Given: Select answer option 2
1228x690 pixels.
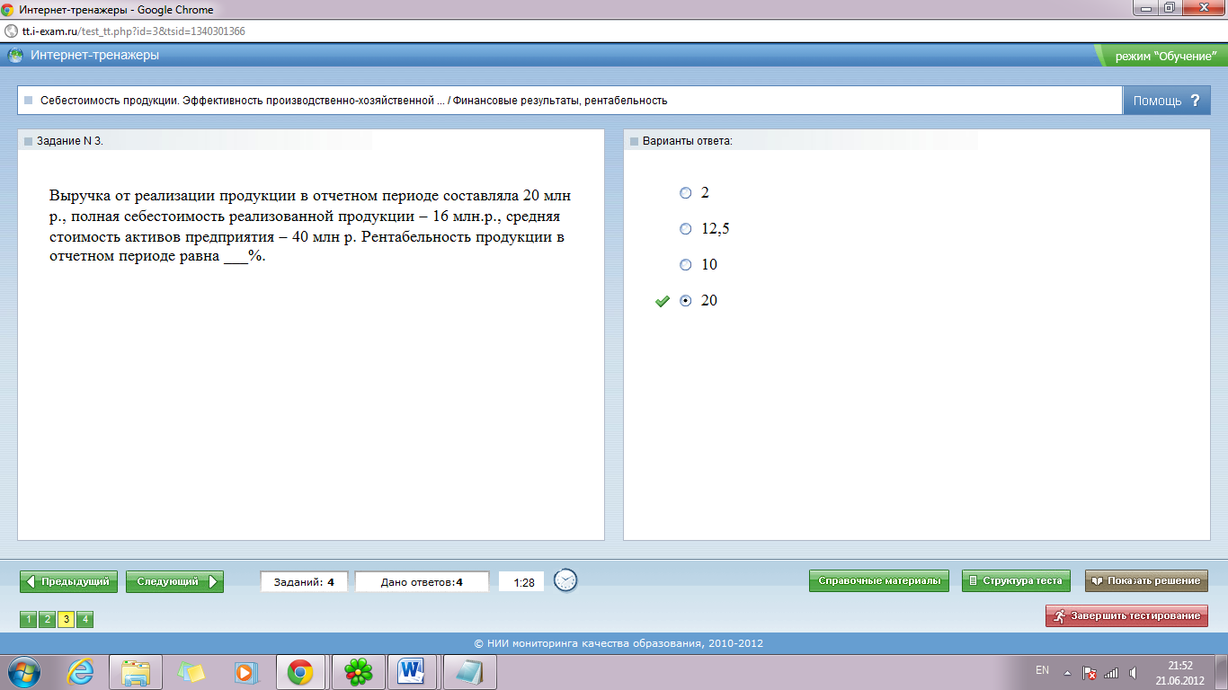Looking at the screenshot, I should click(x=686, y=193).
